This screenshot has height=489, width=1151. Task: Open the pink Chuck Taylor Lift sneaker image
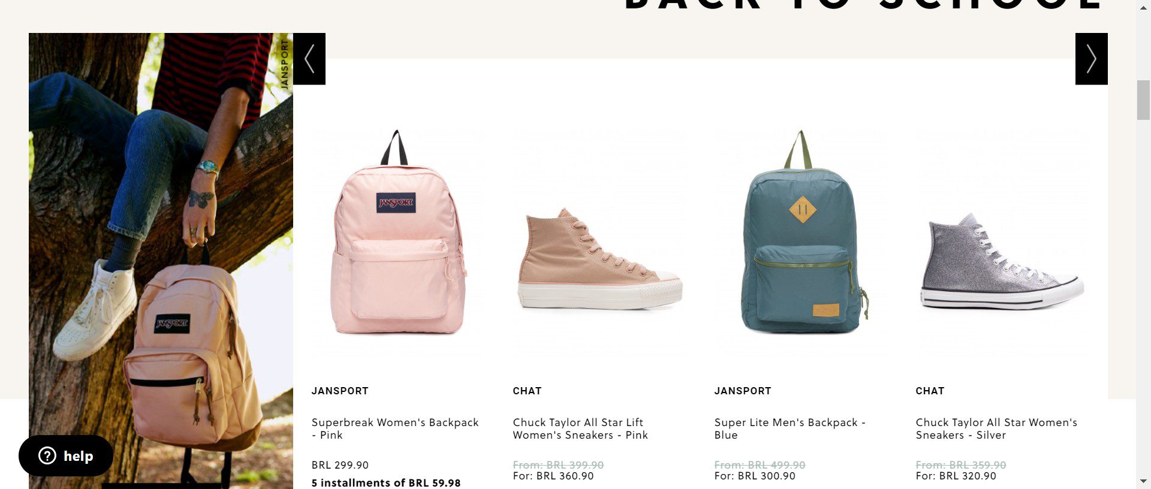[x=599, y=258]
